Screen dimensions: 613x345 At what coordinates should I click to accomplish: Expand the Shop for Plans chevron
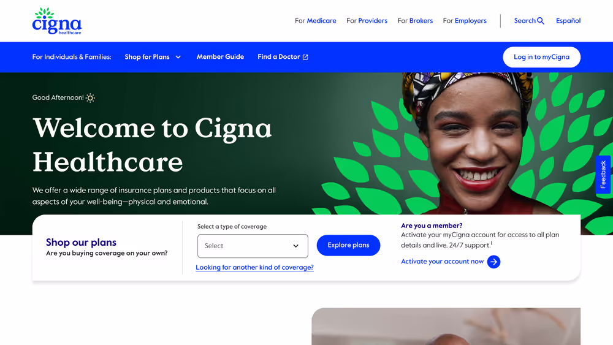178,57
